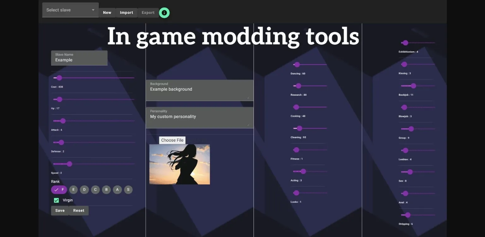Select rank S chip

[128, 190]
